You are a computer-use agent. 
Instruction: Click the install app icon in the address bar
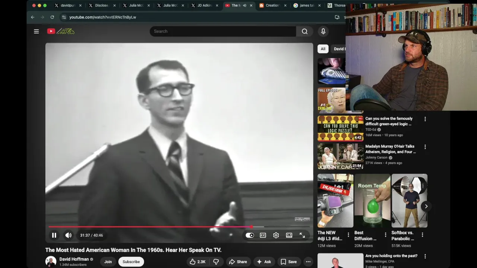coord(337,17)
